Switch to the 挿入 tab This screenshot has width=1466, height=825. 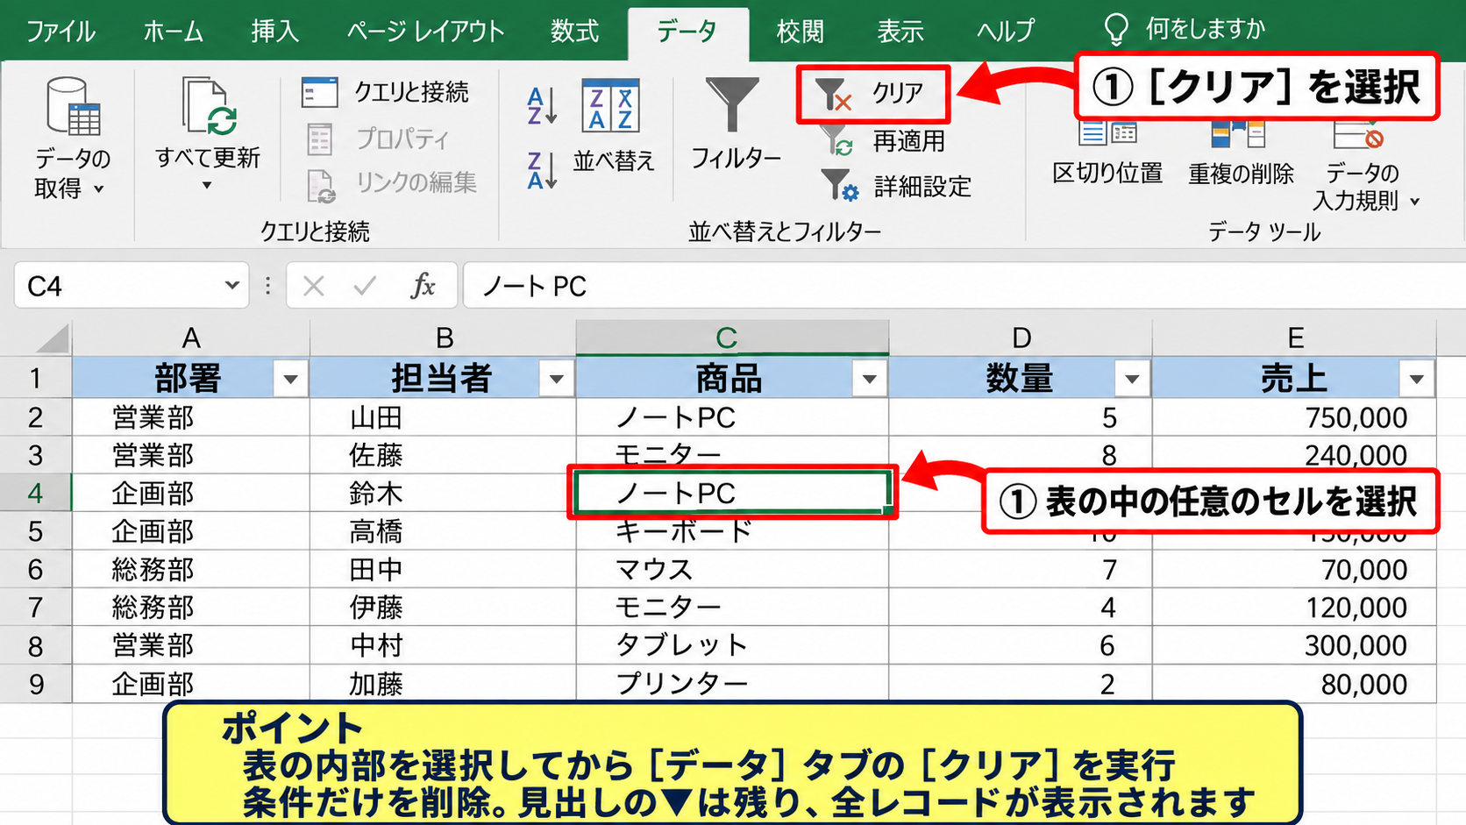(275, 32)
